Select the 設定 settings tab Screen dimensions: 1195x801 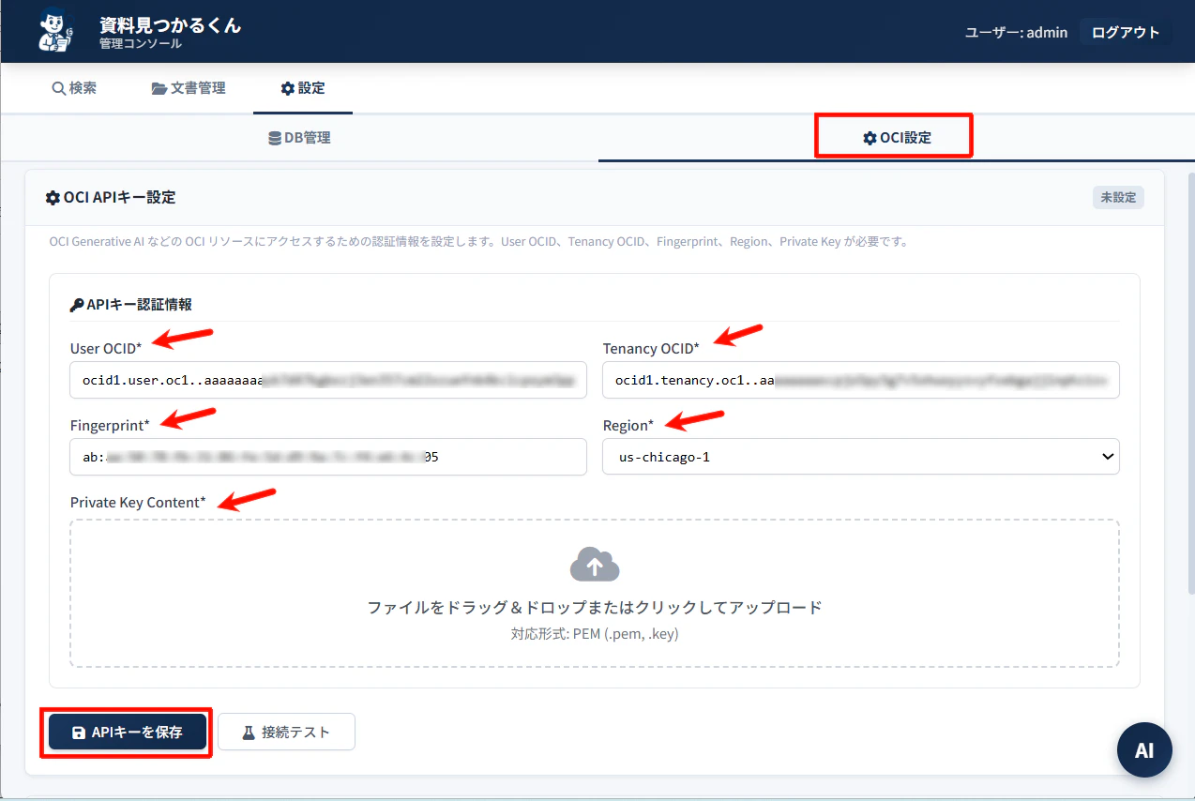(x=303, y=88)
